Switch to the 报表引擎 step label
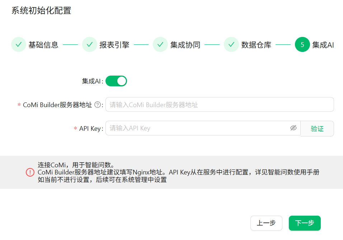This screenshot has height=240, width=343. 114,45
